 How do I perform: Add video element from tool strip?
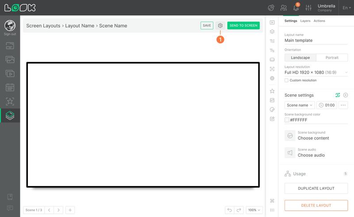(272, 22)
